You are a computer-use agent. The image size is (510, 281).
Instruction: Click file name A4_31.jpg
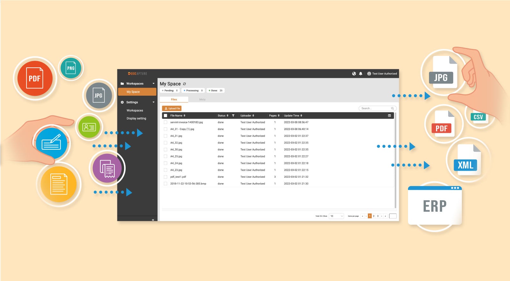(x=176, y=136)
